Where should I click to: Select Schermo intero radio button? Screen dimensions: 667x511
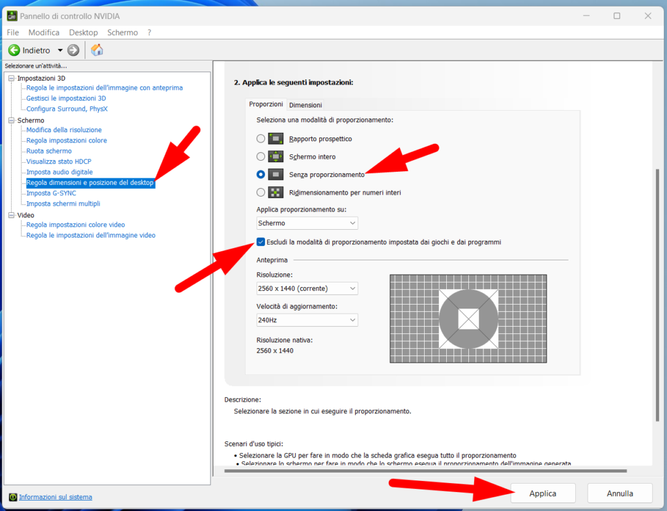(261, 156)
